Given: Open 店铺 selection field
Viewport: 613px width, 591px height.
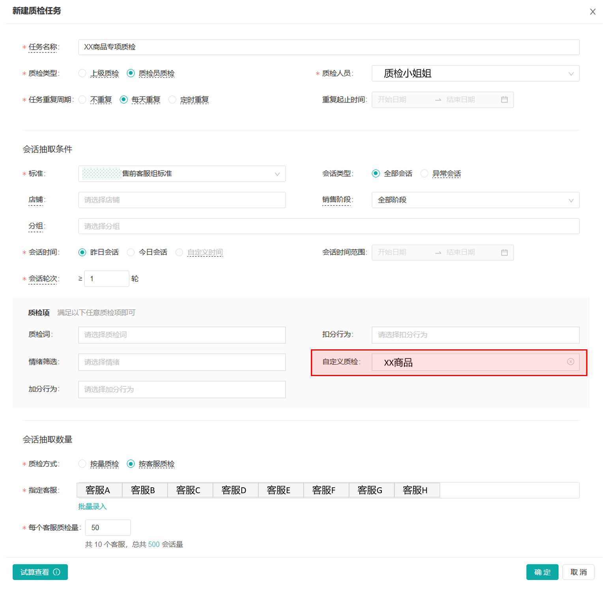Looking at the screenshot, I should click(182, 200).
